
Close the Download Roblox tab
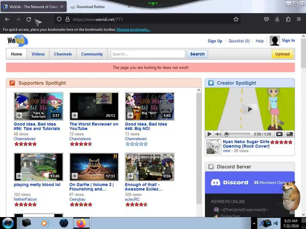(x=129, y=7)
